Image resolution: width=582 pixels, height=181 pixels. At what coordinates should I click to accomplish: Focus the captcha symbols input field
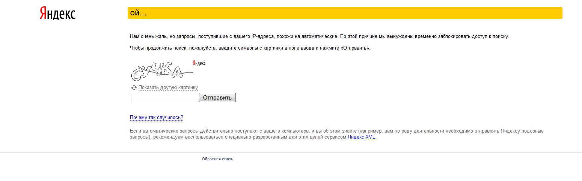pos(164,98)
